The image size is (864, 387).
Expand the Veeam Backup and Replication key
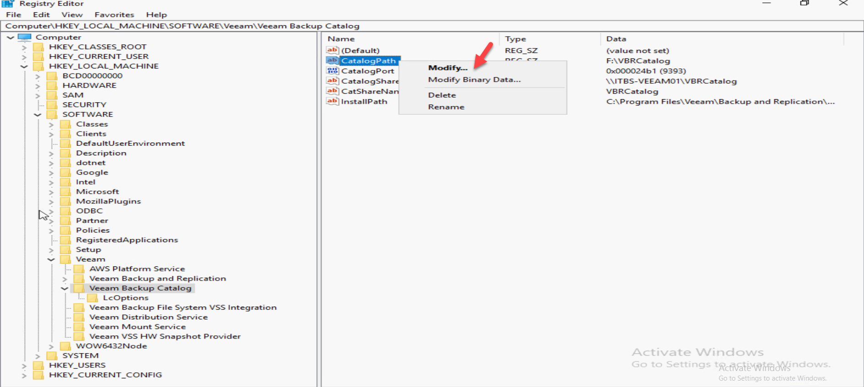(64, 279)
